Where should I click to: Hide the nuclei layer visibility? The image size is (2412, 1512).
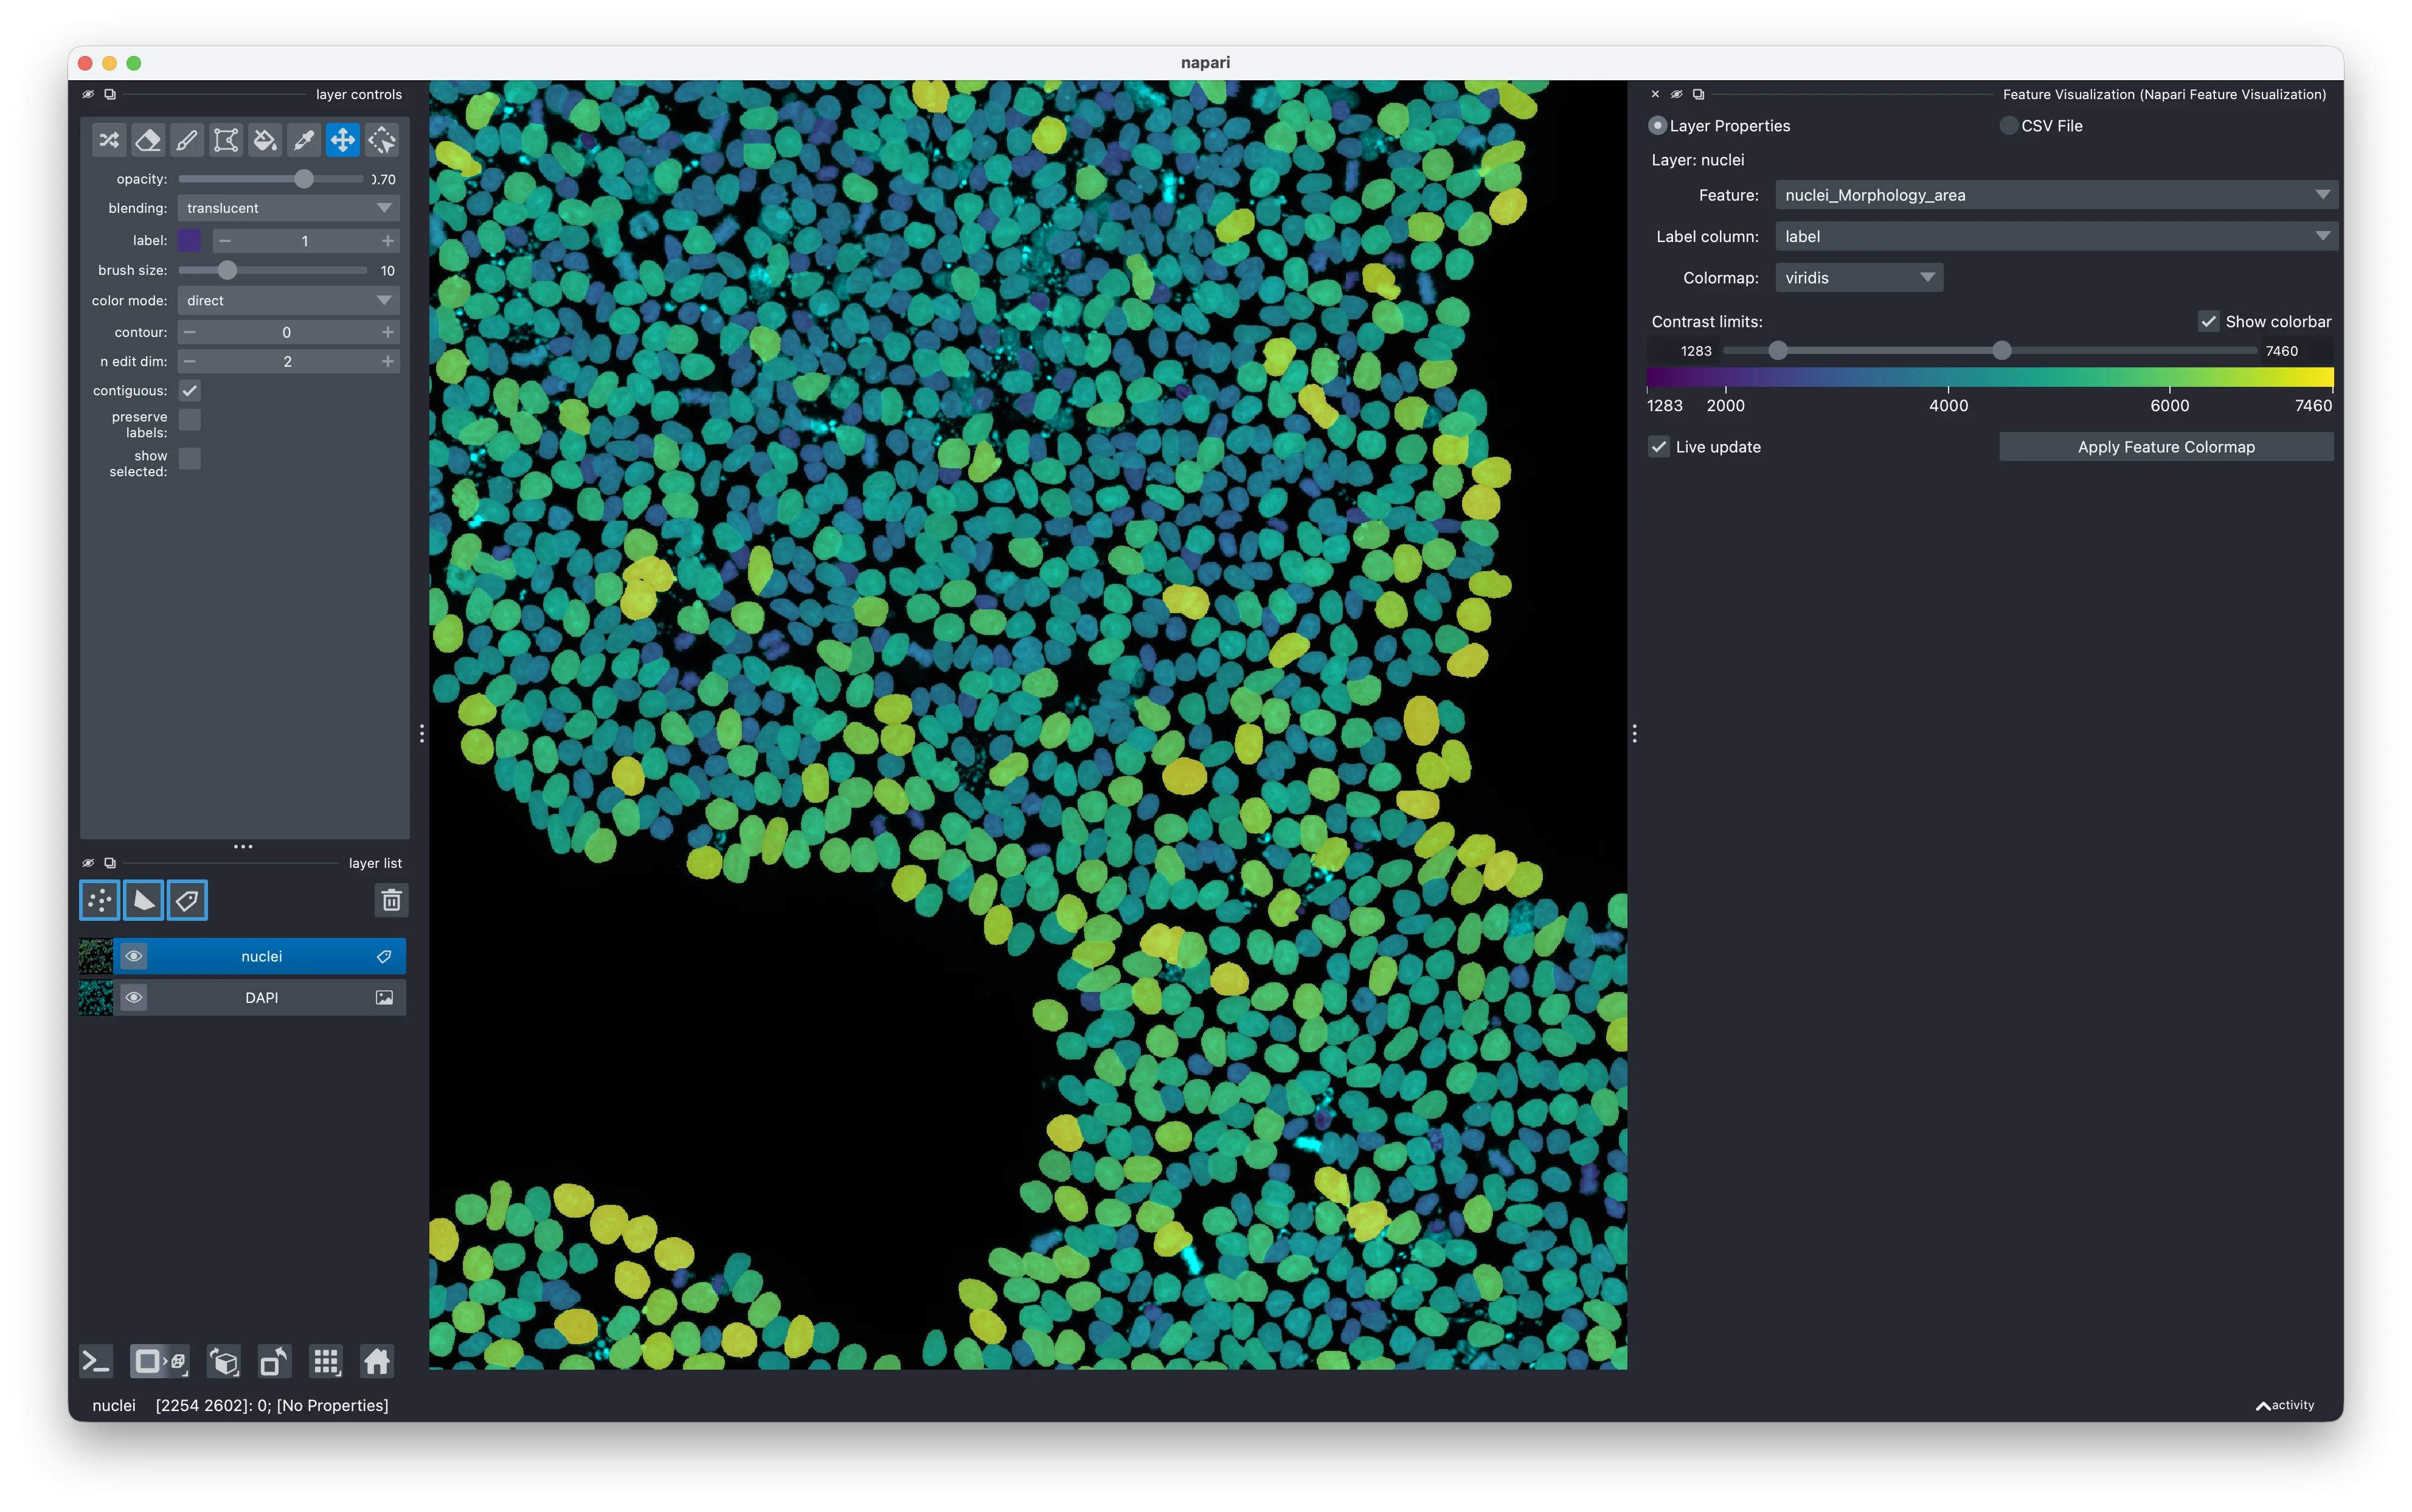pos(133,957)
